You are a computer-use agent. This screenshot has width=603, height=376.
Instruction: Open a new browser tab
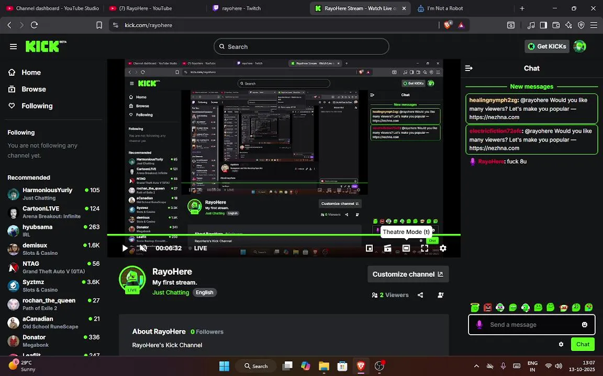pyautogui.click(x=522, y=8)
